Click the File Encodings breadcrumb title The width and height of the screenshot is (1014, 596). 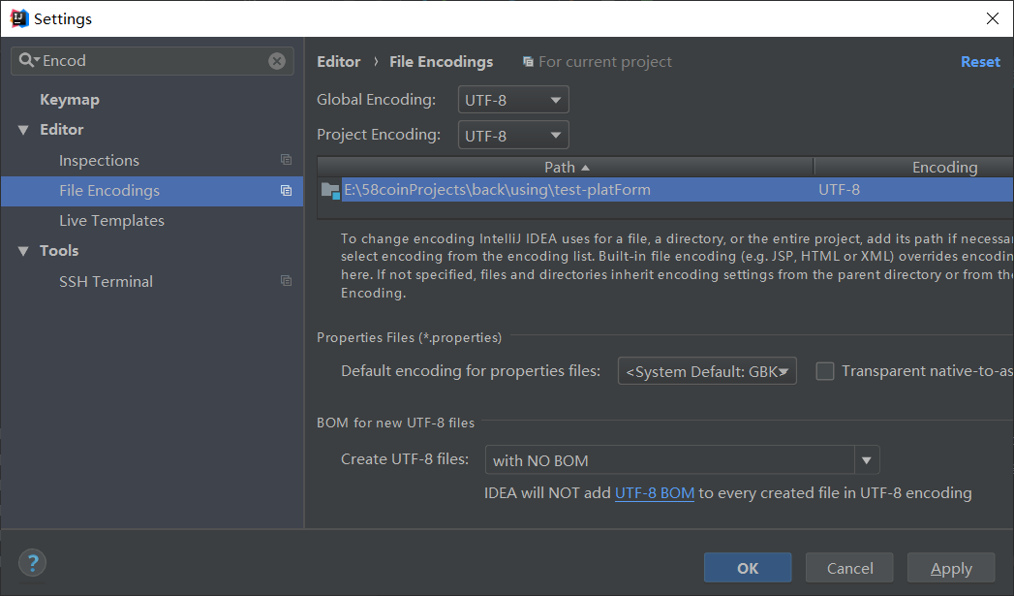click(441, 61)
